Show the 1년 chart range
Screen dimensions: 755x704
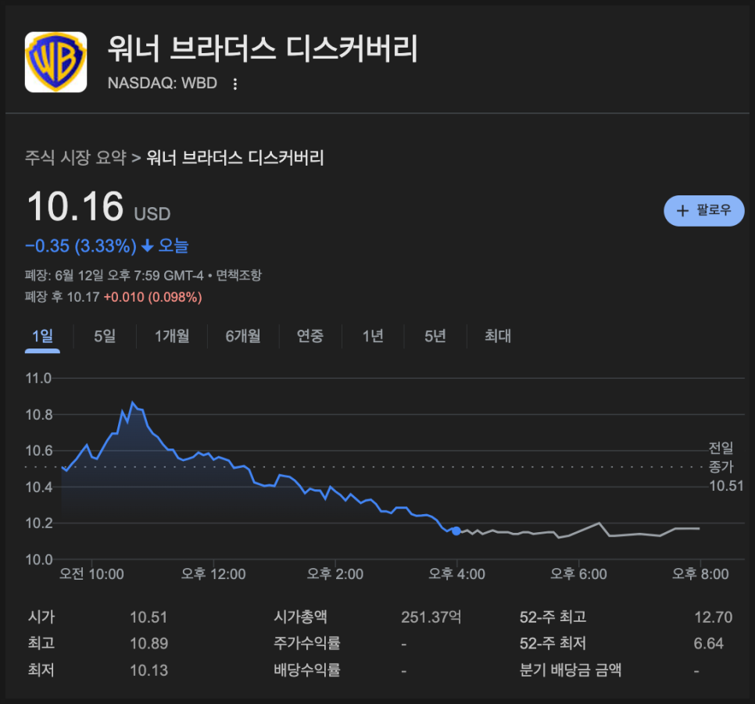pyautogui.click(x=373, y=336)
